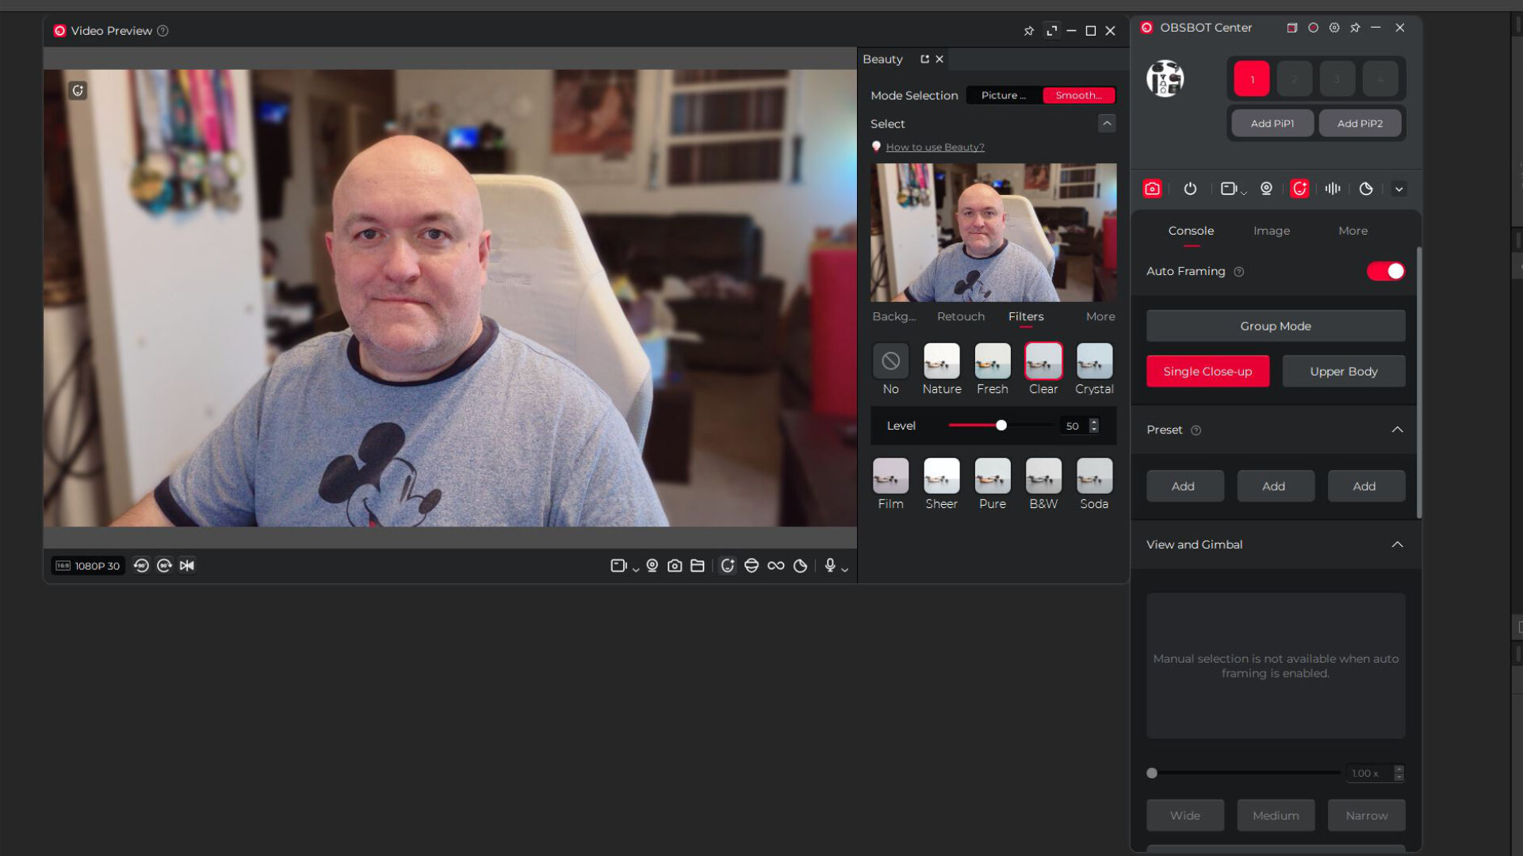Pin the OBSBOT Center window
The height and width of the screenshot is (856, 1523).
[x=1356, y=28]
